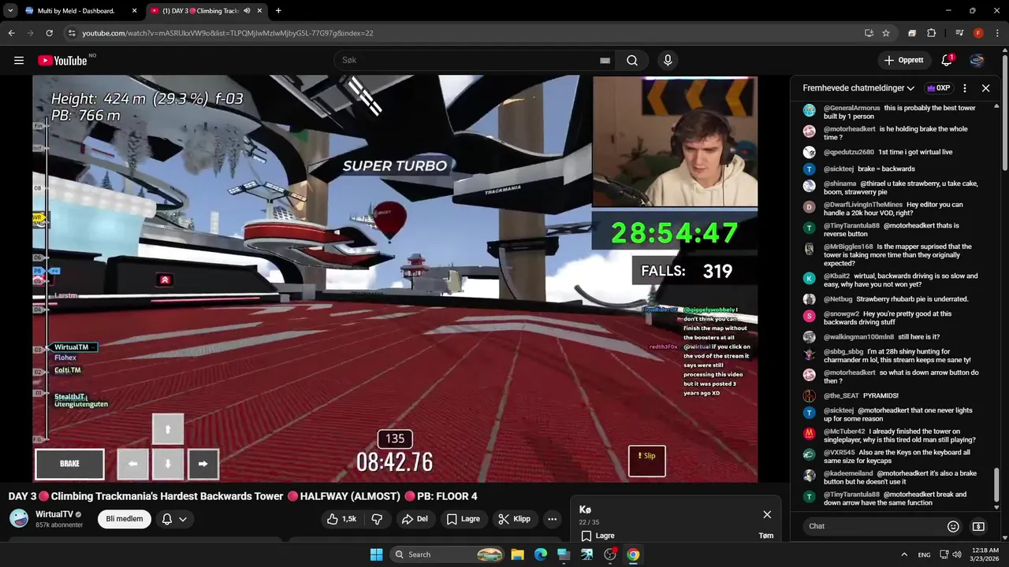Open Chrome profile F avatar

978,33
